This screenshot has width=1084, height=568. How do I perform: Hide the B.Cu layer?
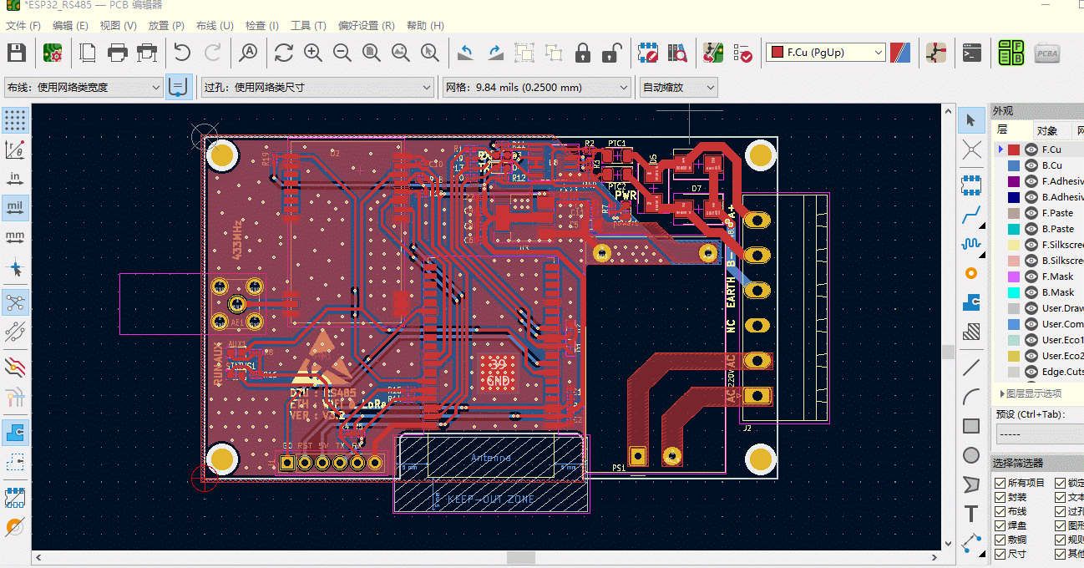tap(1031, 165)
